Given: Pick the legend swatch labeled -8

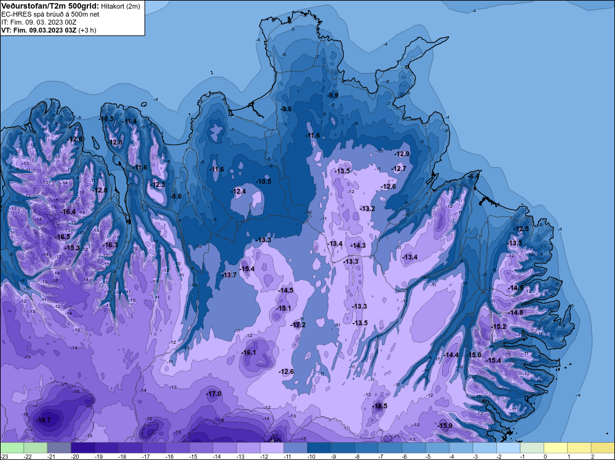Looking at the screenshot, I should click(x=367, y=448).
